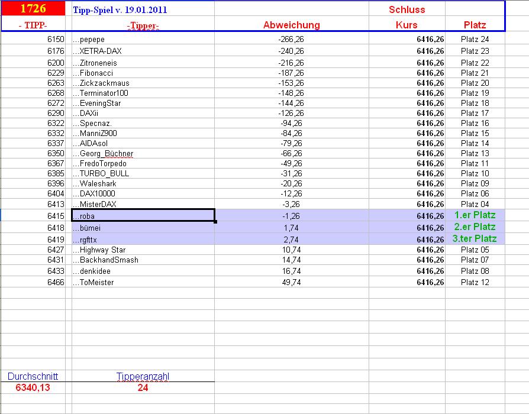Image resolution: width=529 pixels, height=414 pixels.
Task: Select the cell ...BackhandSmash
Action: tap(143, 260)
